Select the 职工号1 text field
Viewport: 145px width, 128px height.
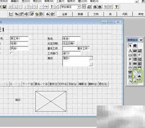click(x=19, y=39)
